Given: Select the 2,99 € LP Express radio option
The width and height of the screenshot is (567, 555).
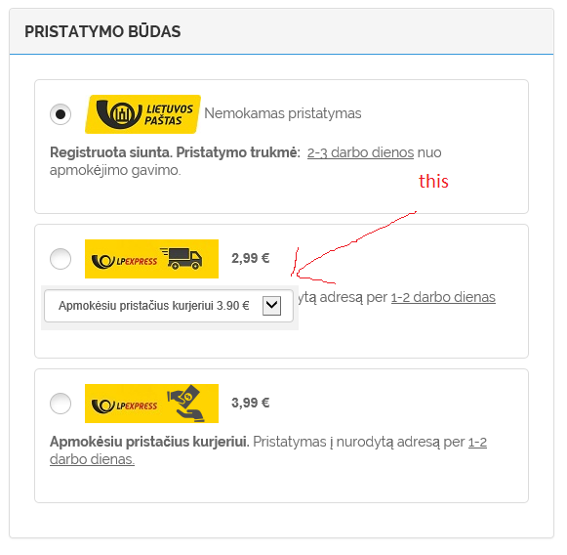Looking at the screenshot, I should 61,259.
